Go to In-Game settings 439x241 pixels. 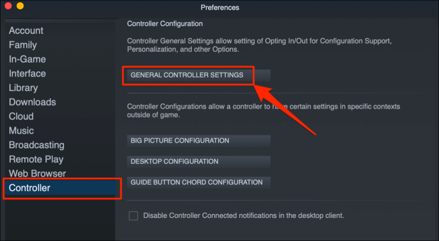click(27, 60)
